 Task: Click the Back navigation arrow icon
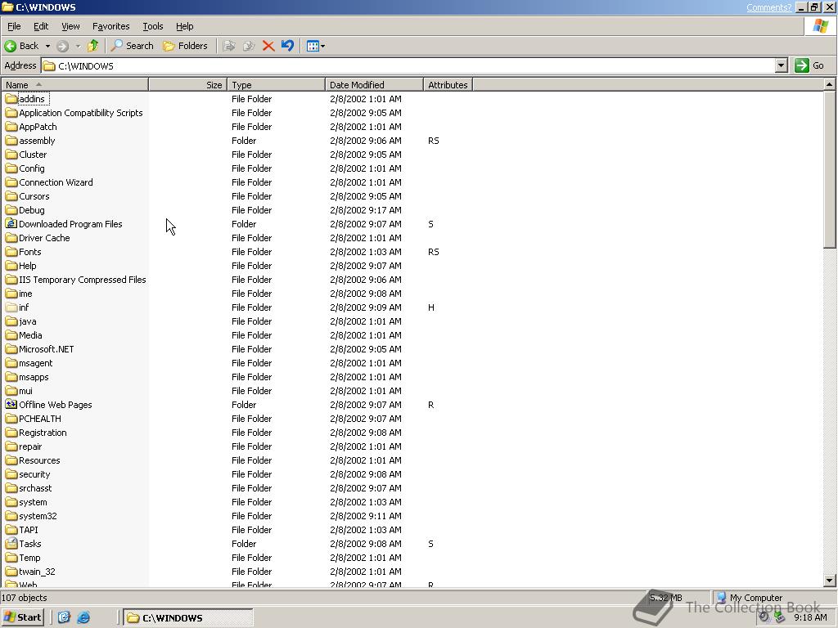[x=10, y=46]
